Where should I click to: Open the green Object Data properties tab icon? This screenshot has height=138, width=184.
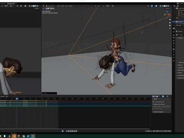pyautogui.click(x=174, y=58)
